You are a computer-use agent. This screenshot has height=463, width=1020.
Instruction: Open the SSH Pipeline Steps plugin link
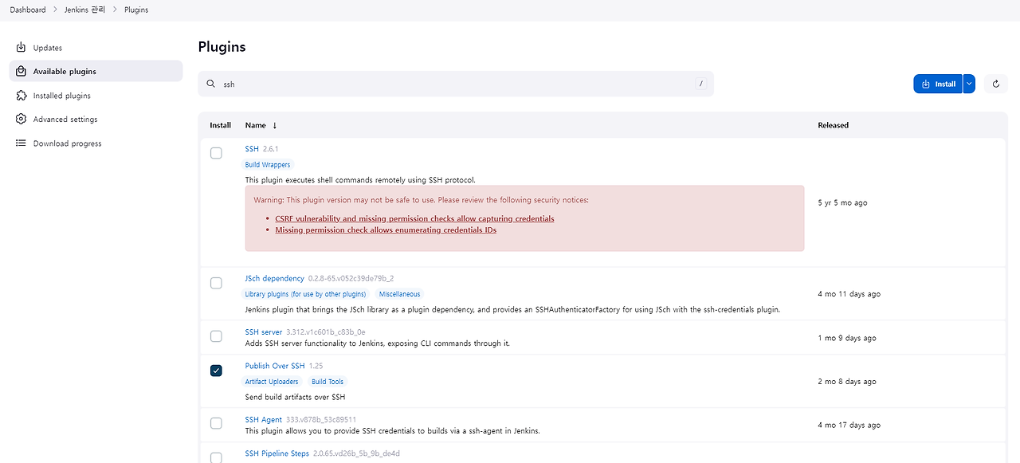click(x=277, y=453)
